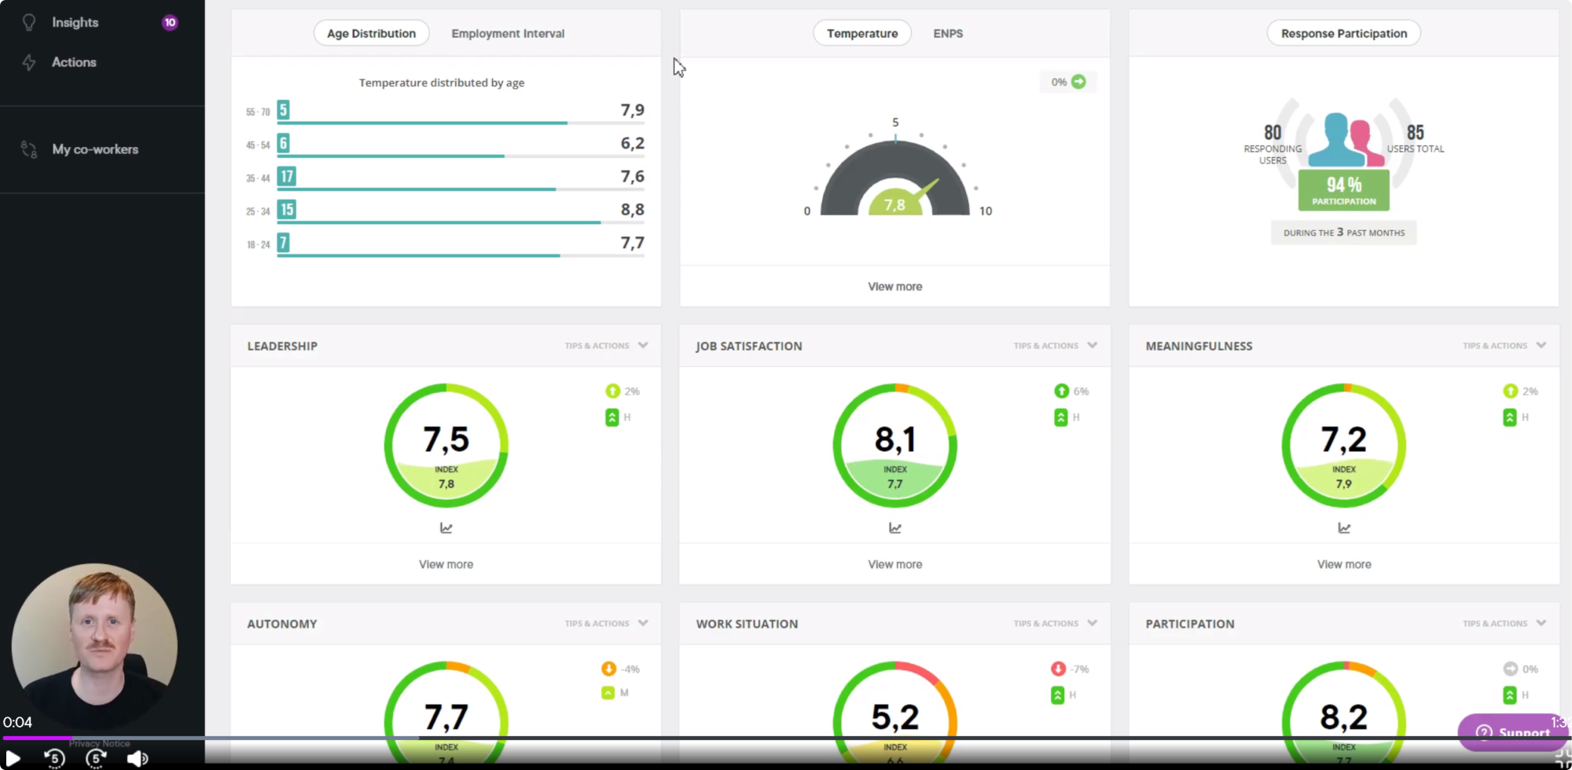Screen dimensions: 1572x770
Task: Click the 25-34 temperature bar
Action: coord(461,222)
